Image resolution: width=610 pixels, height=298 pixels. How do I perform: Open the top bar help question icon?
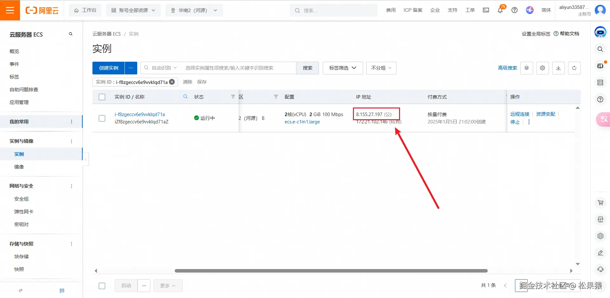click(x=514, y=10)
